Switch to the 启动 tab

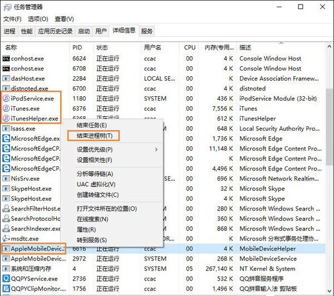click(x=83, y=31)
